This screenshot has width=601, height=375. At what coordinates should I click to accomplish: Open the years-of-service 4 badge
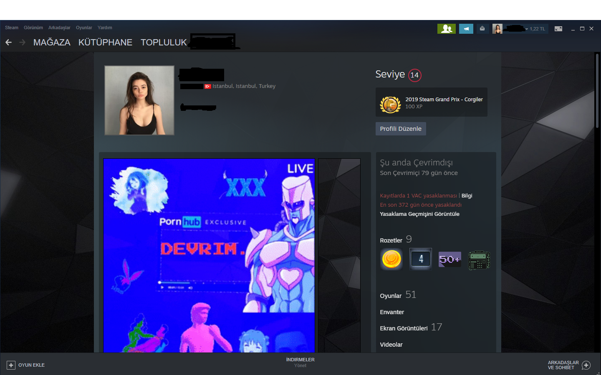tap(421, 259)
